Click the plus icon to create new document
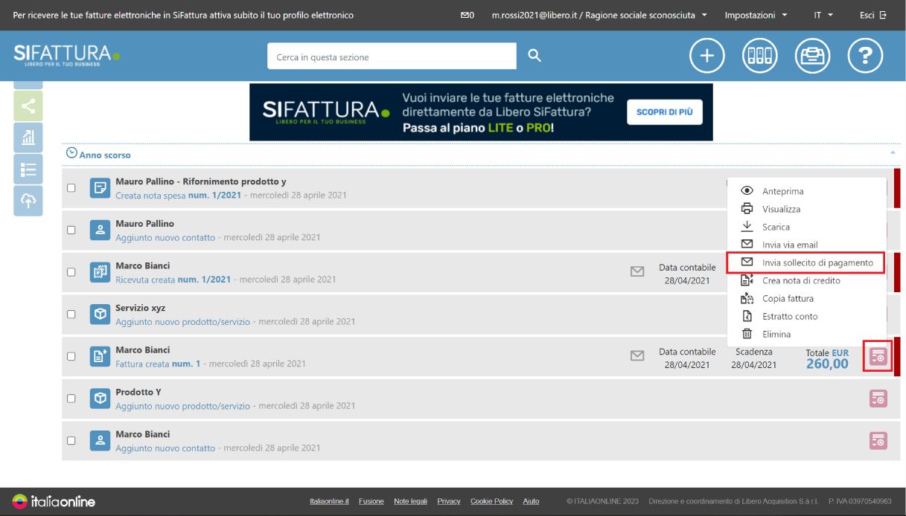 tap(706, 56)
